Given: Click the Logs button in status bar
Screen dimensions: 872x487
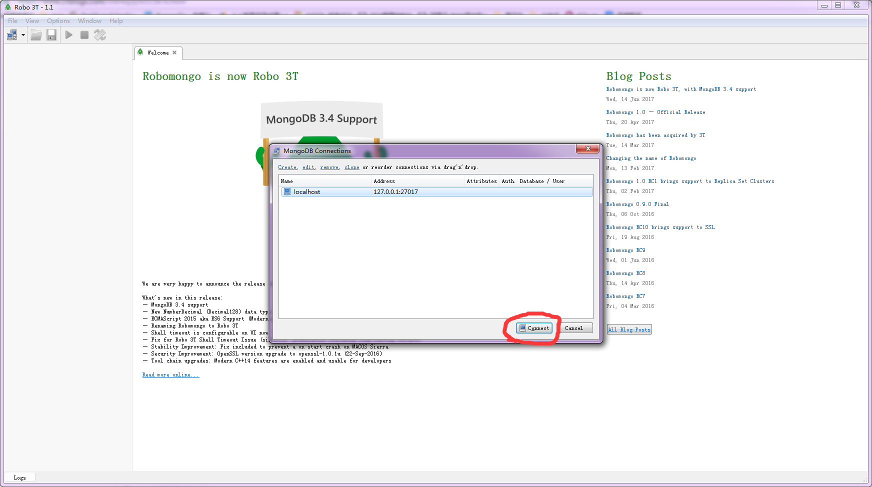Looking at the screenshot, I should click(19, 477).
